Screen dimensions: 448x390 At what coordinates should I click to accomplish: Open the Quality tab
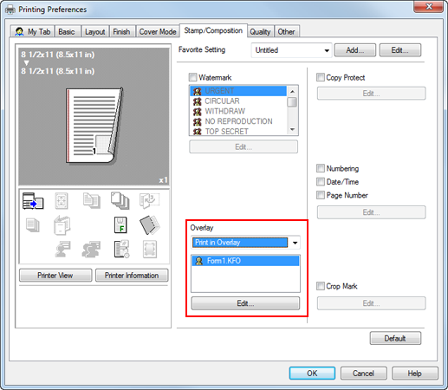[260, 31]
